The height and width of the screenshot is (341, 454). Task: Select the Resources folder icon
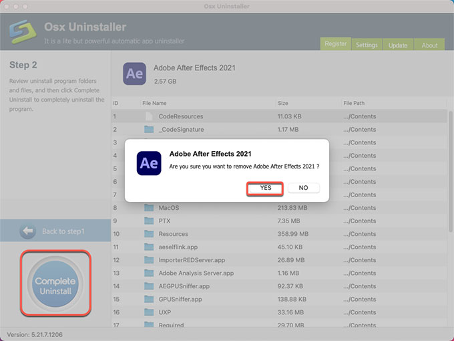point(149,234)
